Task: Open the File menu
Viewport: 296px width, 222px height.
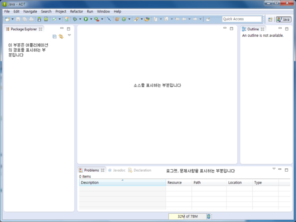Action: [7, 11]
